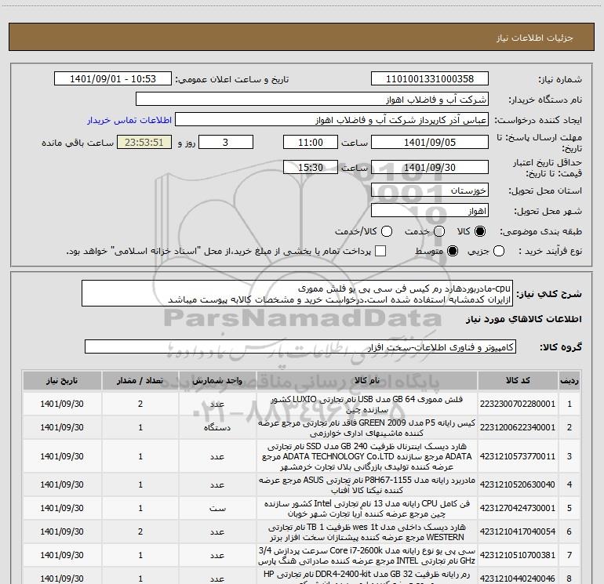Viewport: 604px width, 584px height.
Task: Click the کد کالا column header
Action: [518, 380]
